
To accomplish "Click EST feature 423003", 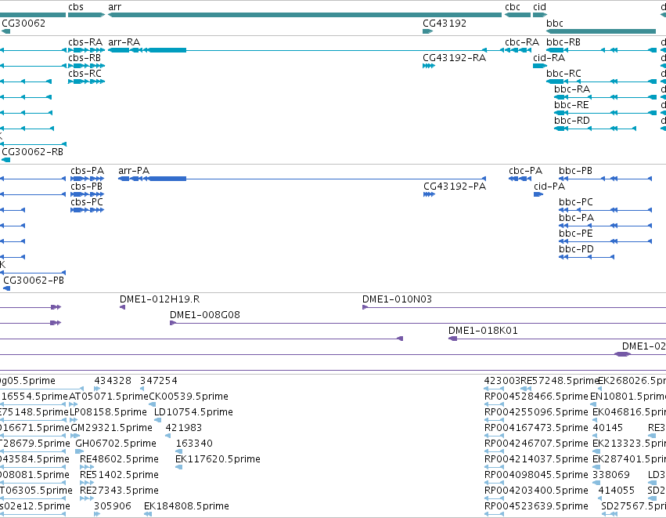I will (494, 388).
